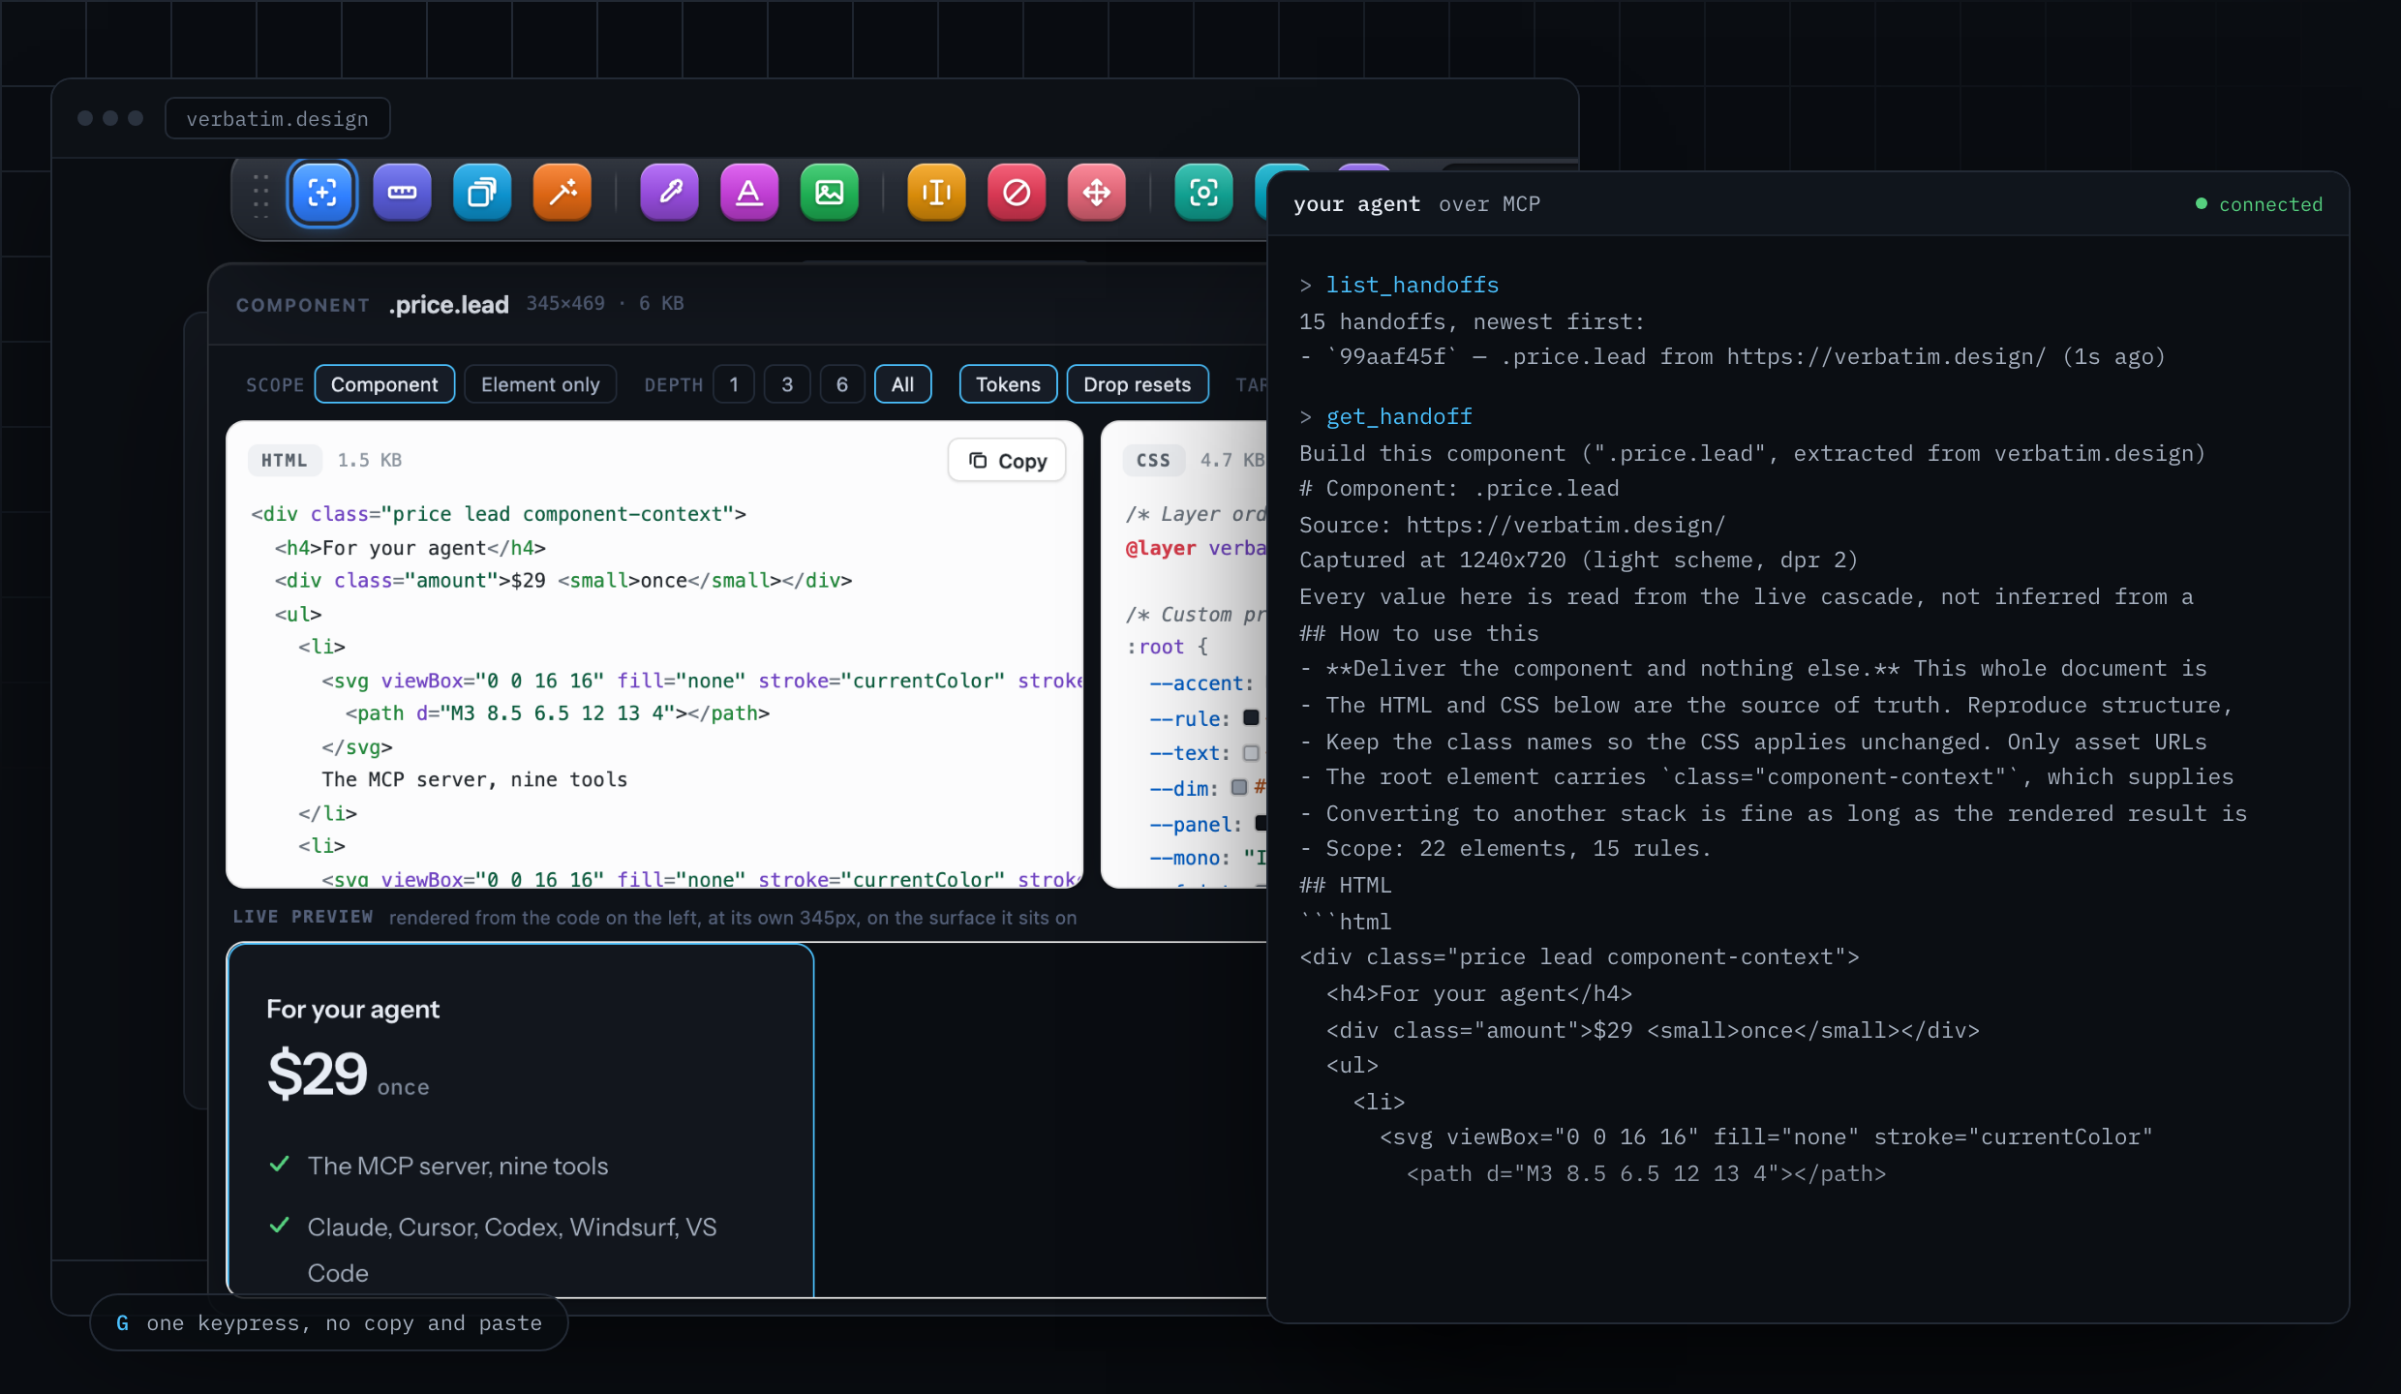
Task: Click the list_handoffs command
Action: tap(1413, 285)
